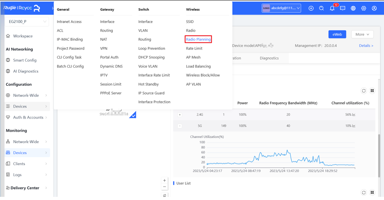
Task: Refresh the User List
Action: click(364, 192)
